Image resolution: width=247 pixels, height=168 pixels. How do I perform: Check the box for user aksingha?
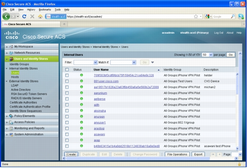tap(67, 111)
